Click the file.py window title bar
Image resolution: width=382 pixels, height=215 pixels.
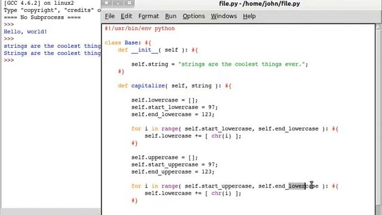(260, 4)
